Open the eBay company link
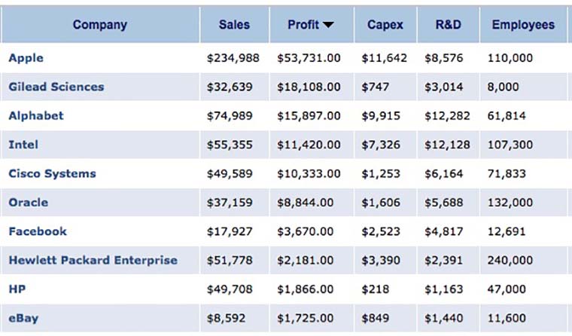The height and width of the screenshot is (336, 572). 23,318
